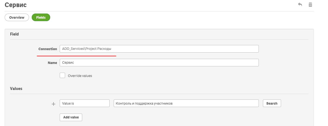This screenshot has height=126, width=328.
Task: Enable the Override values checkbox
Action: (62, 76)
